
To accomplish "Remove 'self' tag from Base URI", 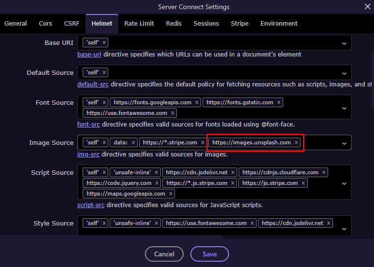I will pos(104,42).
